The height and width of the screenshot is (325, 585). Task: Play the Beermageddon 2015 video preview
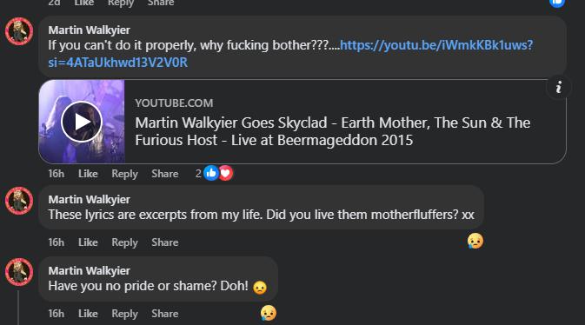[x=82, y=122]
